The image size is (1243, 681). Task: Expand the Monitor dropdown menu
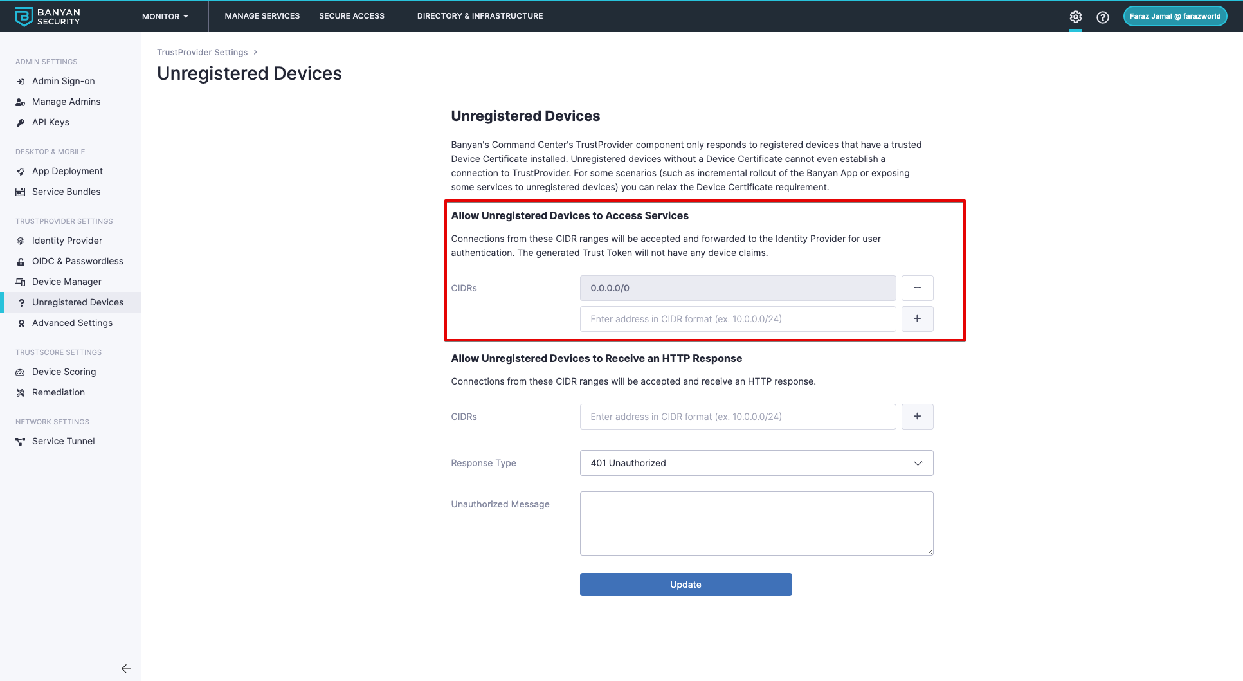(x=165, y=17)
